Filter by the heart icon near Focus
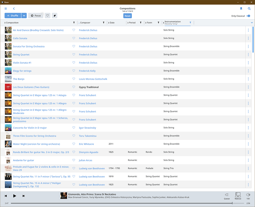Image resolution: width=255 pixels, height=207 pixels. pyautogui.click(x=47, y=15)
